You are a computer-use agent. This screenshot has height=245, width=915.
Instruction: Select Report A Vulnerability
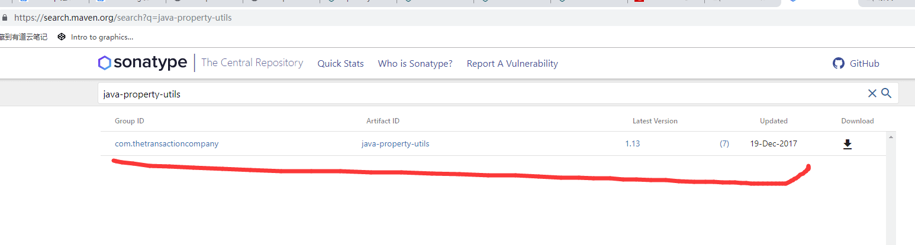tap(512, 64)
